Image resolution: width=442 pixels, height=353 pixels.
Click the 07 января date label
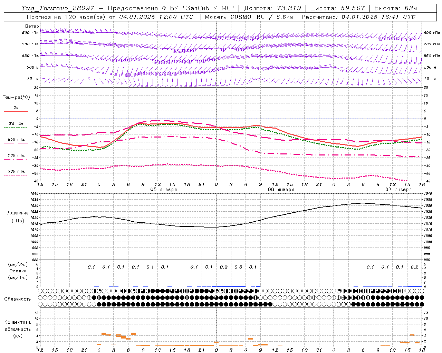pyautogui.click(x=398, y=190)
